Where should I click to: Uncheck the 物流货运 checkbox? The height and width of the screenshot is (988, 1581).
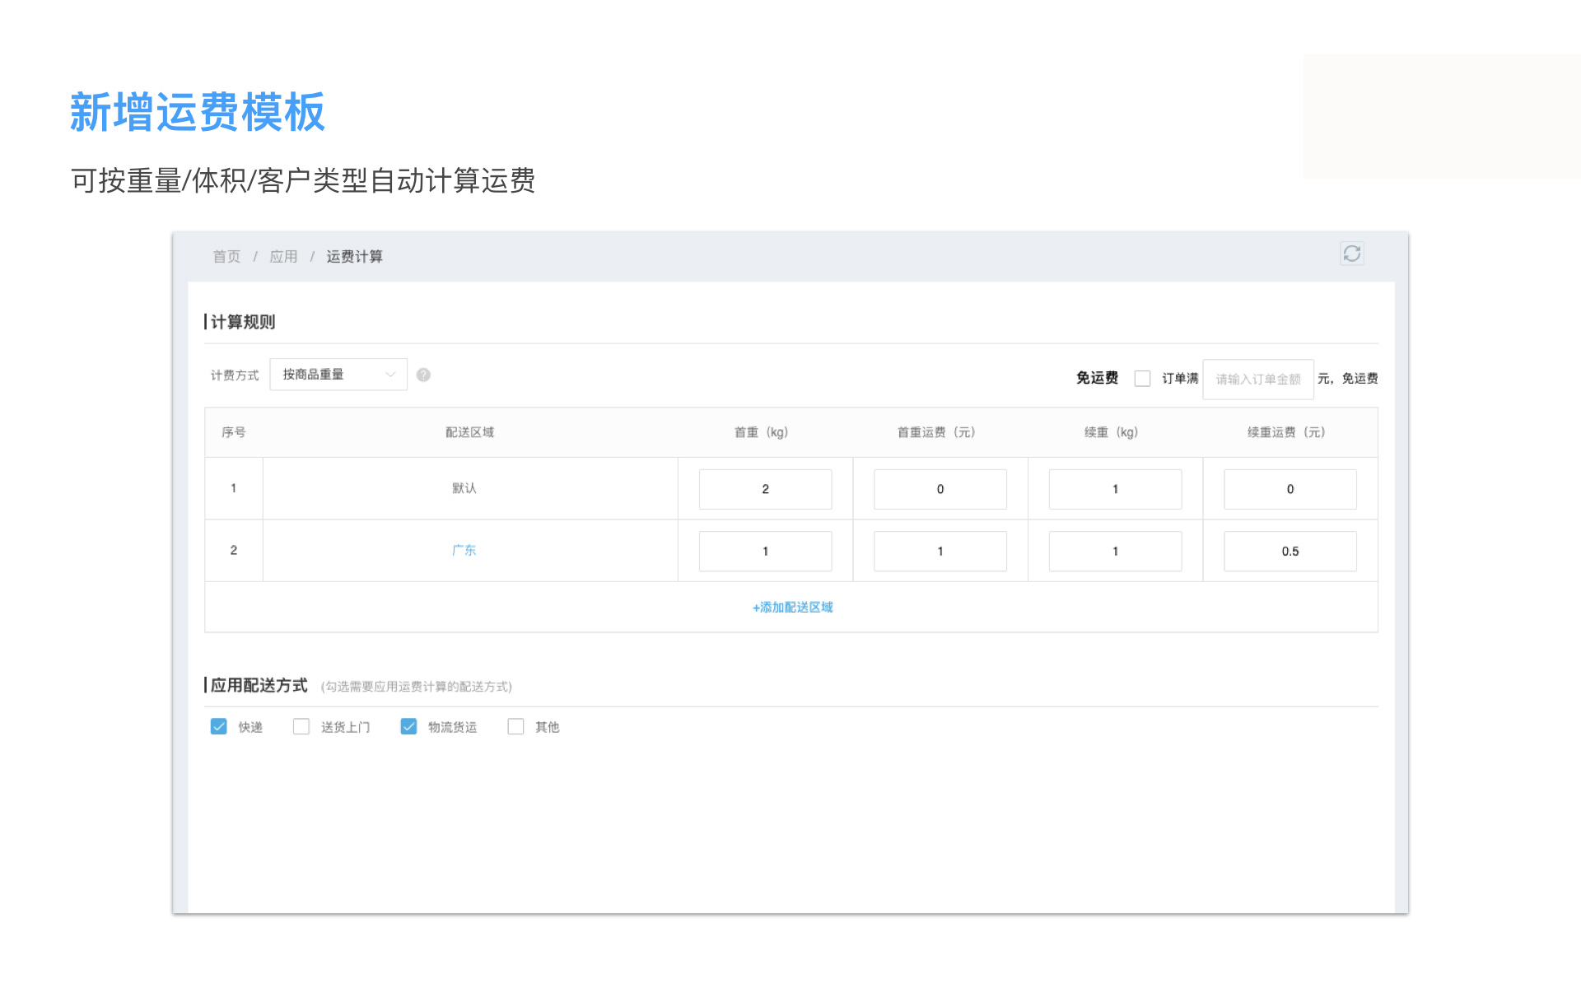tap(408, 726)
